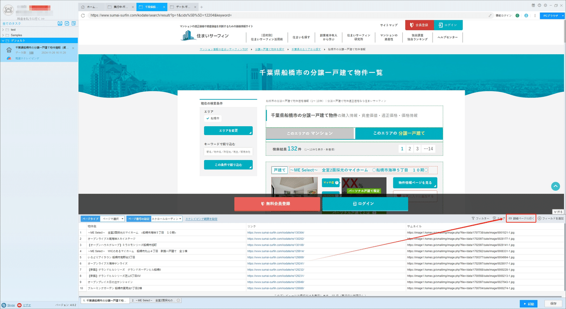Click the keyword filter input field

coord(228,152)
